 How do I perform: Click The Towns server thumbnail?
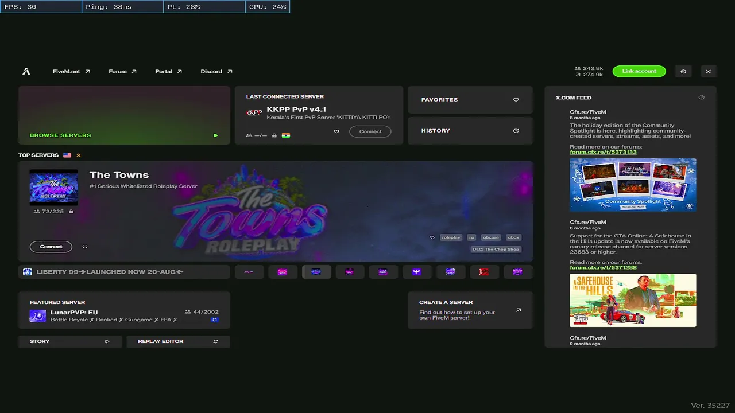pos(54,187)
